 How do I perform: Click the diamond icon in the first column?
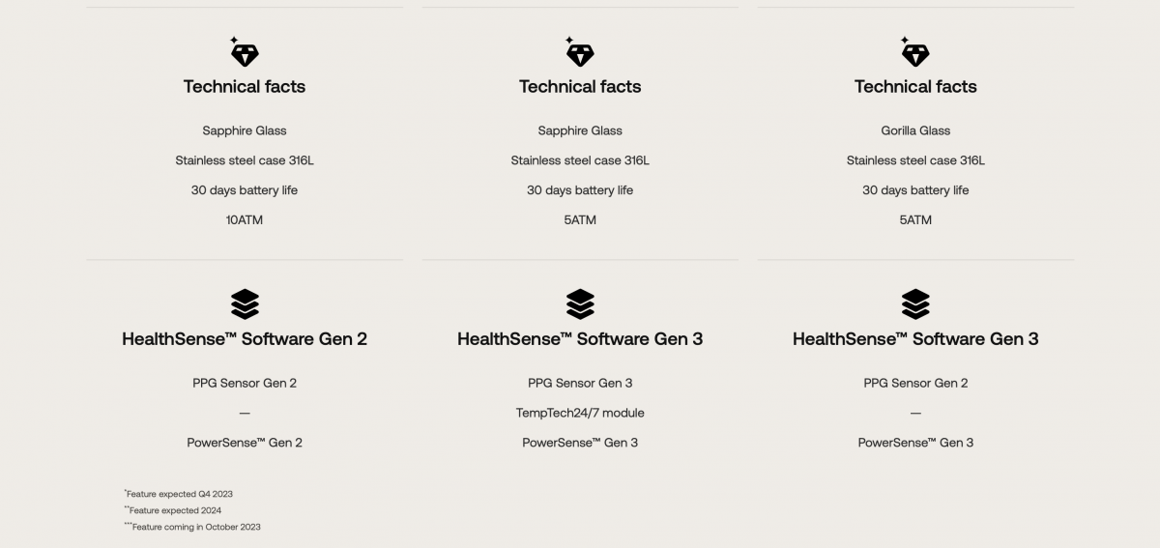tap(244, 52)
